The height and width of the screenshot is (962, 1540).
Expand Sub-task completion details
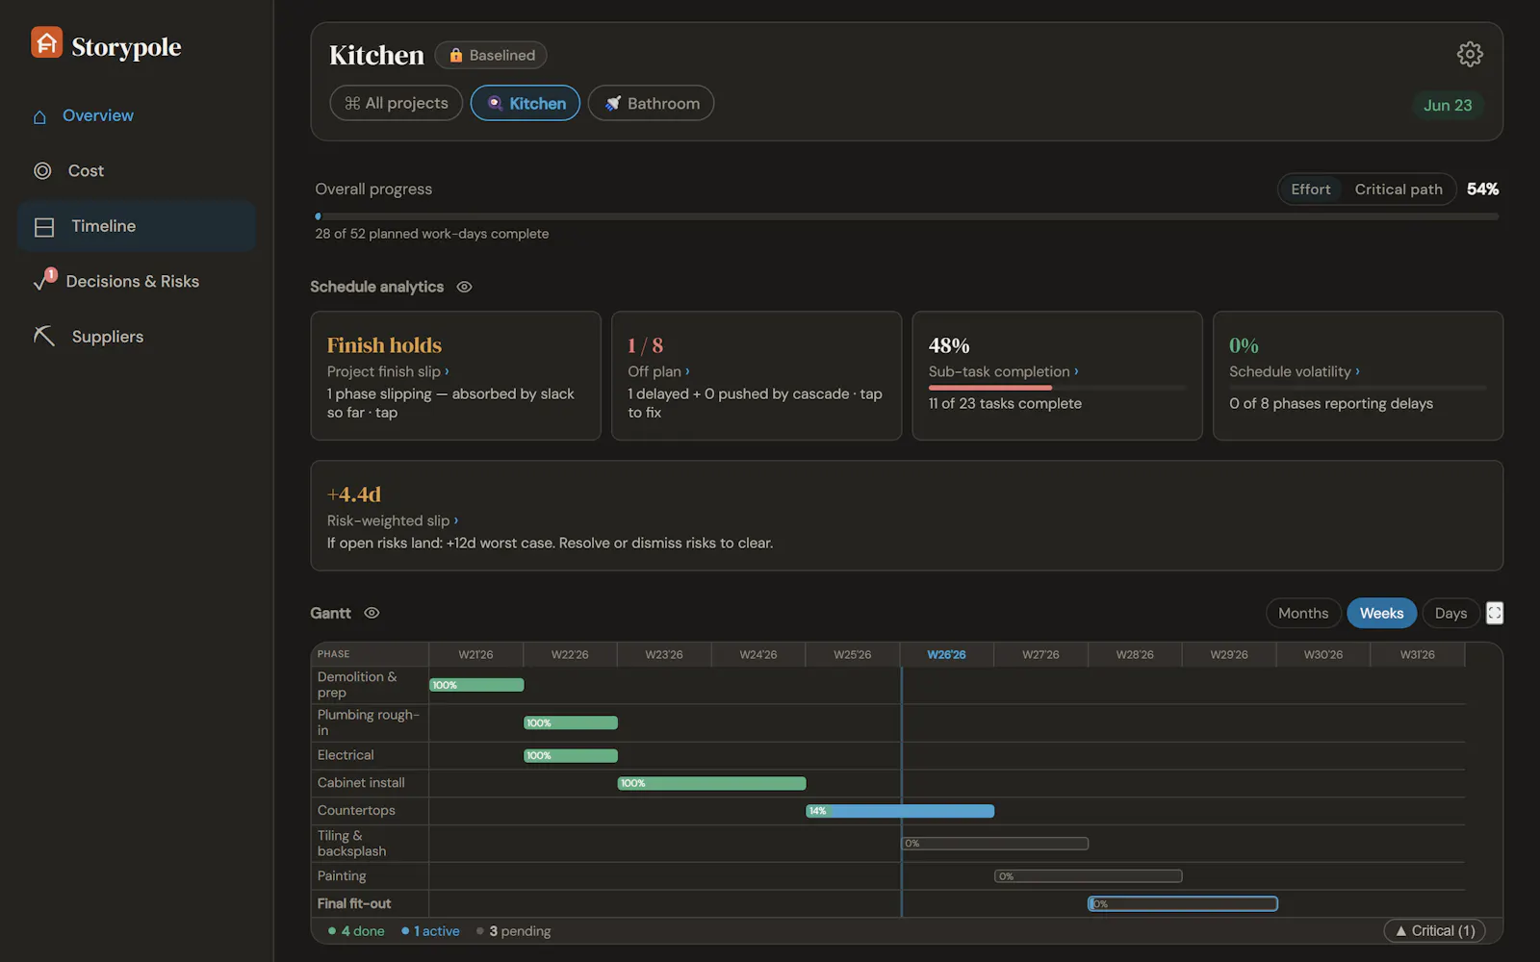coord(1003,371)
